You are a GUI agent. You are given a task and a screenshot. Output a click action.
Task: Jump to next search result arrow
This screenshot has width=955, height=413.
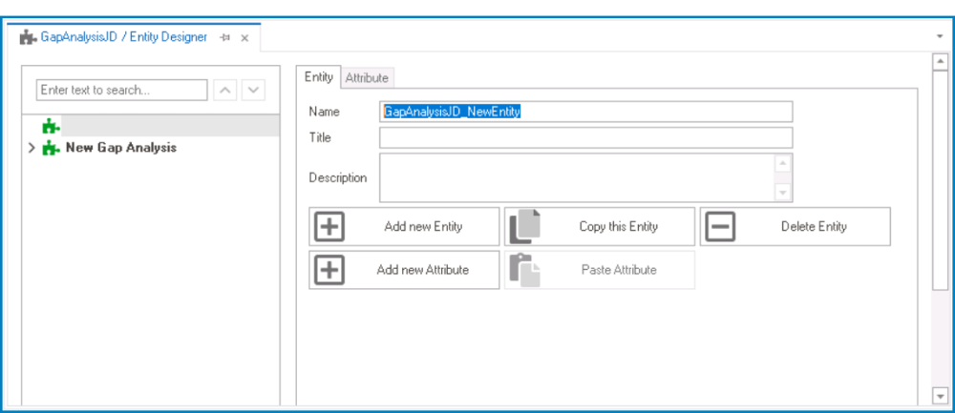[253, 91]
